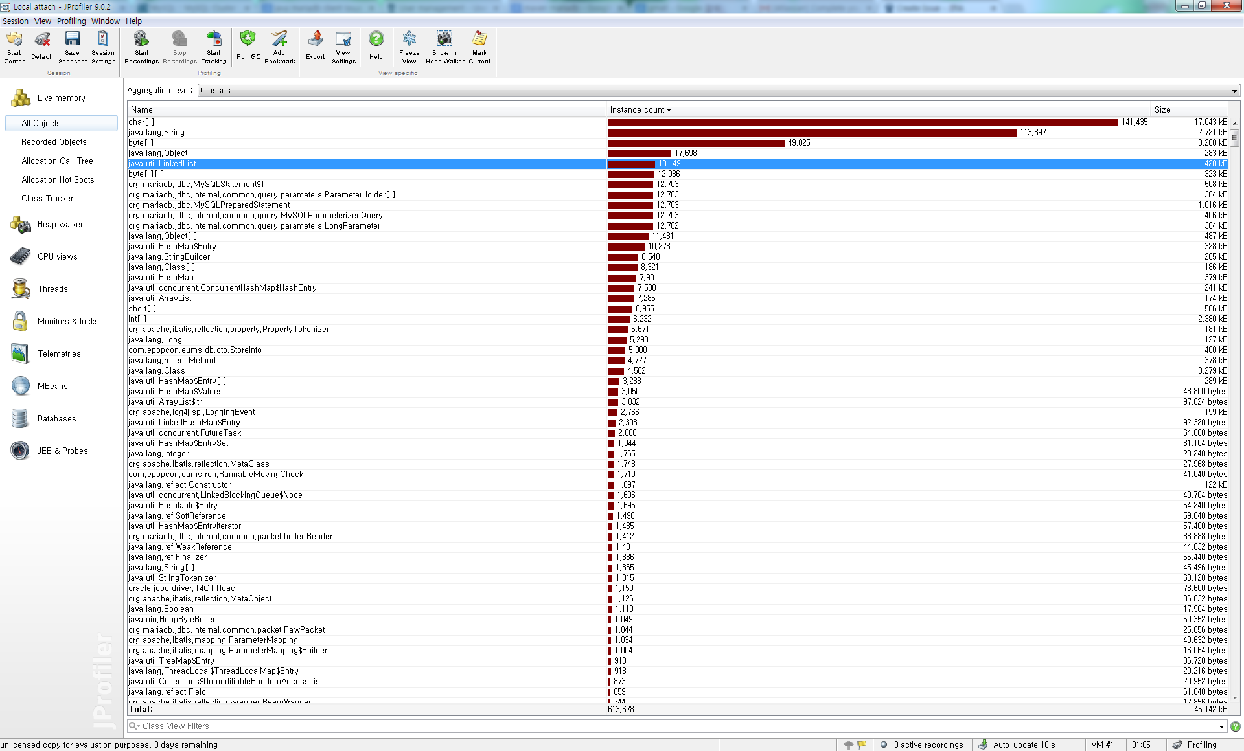Viewport: 1244px width, 751px height.
Task: Click the table's vertical scrollbar thumb
Action: click(1235, 138)
